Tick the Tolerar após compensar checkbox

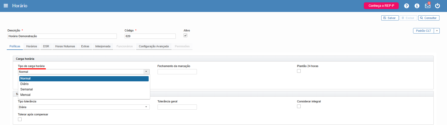pyautogui.click(x=20, y=119)
